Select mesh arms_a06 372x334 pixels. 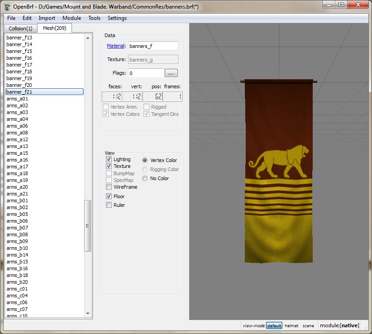click(45, 126)
